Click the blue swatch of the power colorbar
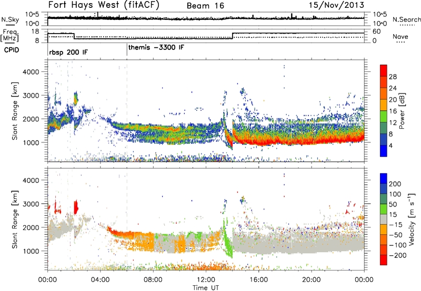This screenshot has height=291, width=421. coord(384,151)
